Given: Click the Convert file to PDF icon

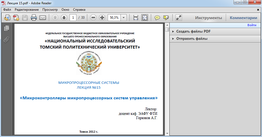Looking at the screenshot, I should click(x=16, y=18).
